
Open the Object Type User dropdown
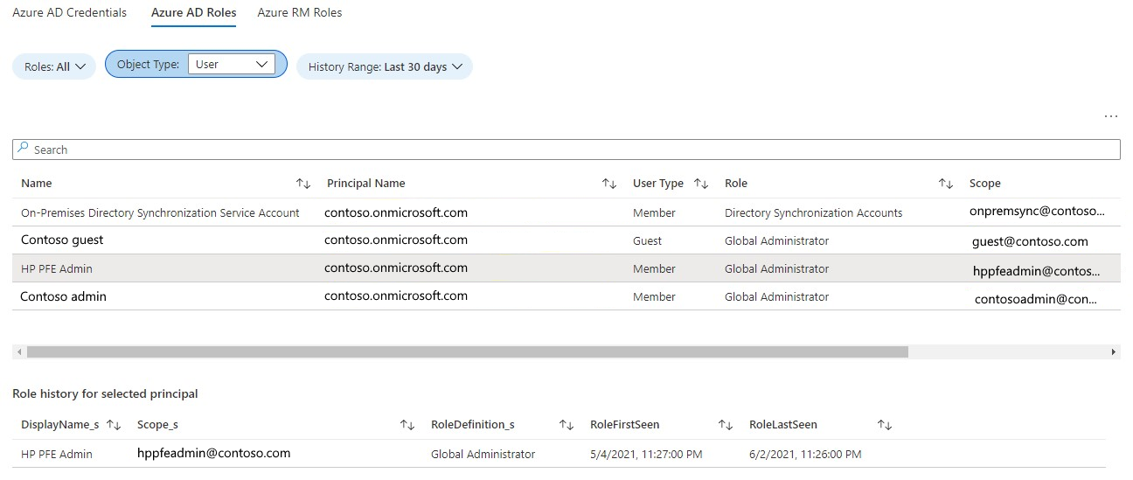[232, 64]
